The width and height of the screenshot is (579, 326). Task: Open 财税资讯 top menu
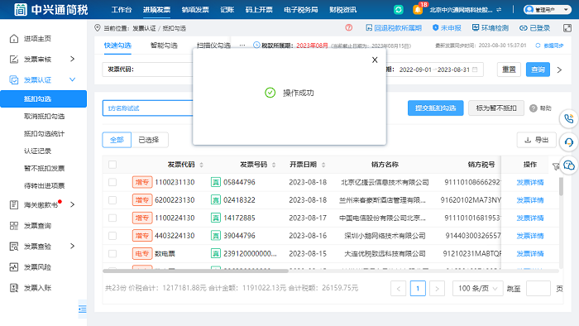pyautogui.click(x=343, y=10)
